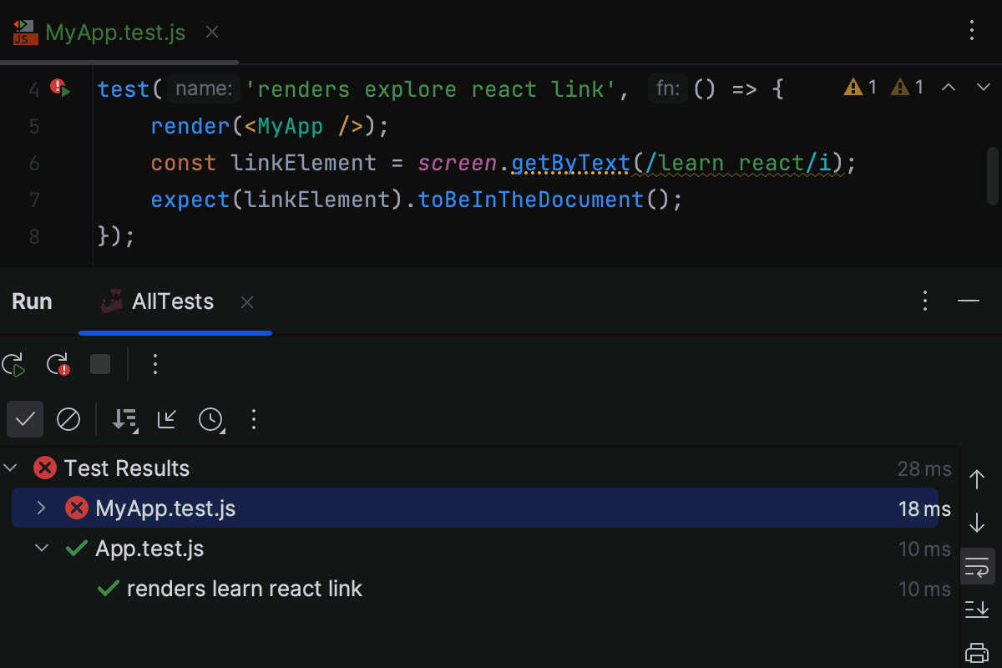The image size is (1002, 668).
Task: Rerun failed tests
Action: coord(58,365)
